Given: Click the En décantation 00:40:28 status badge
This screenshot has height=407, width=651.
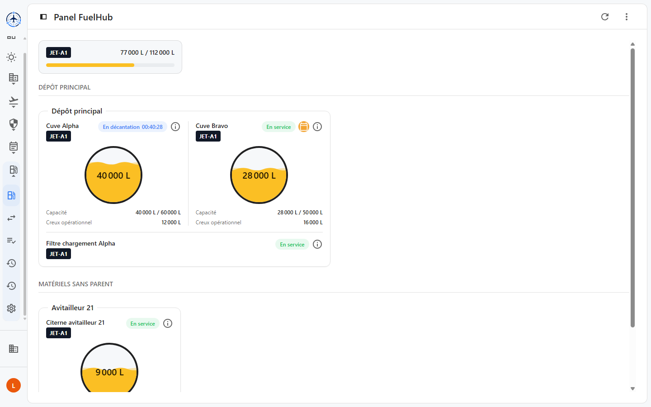Looking at the screenshot, I should tap(132, 127).
